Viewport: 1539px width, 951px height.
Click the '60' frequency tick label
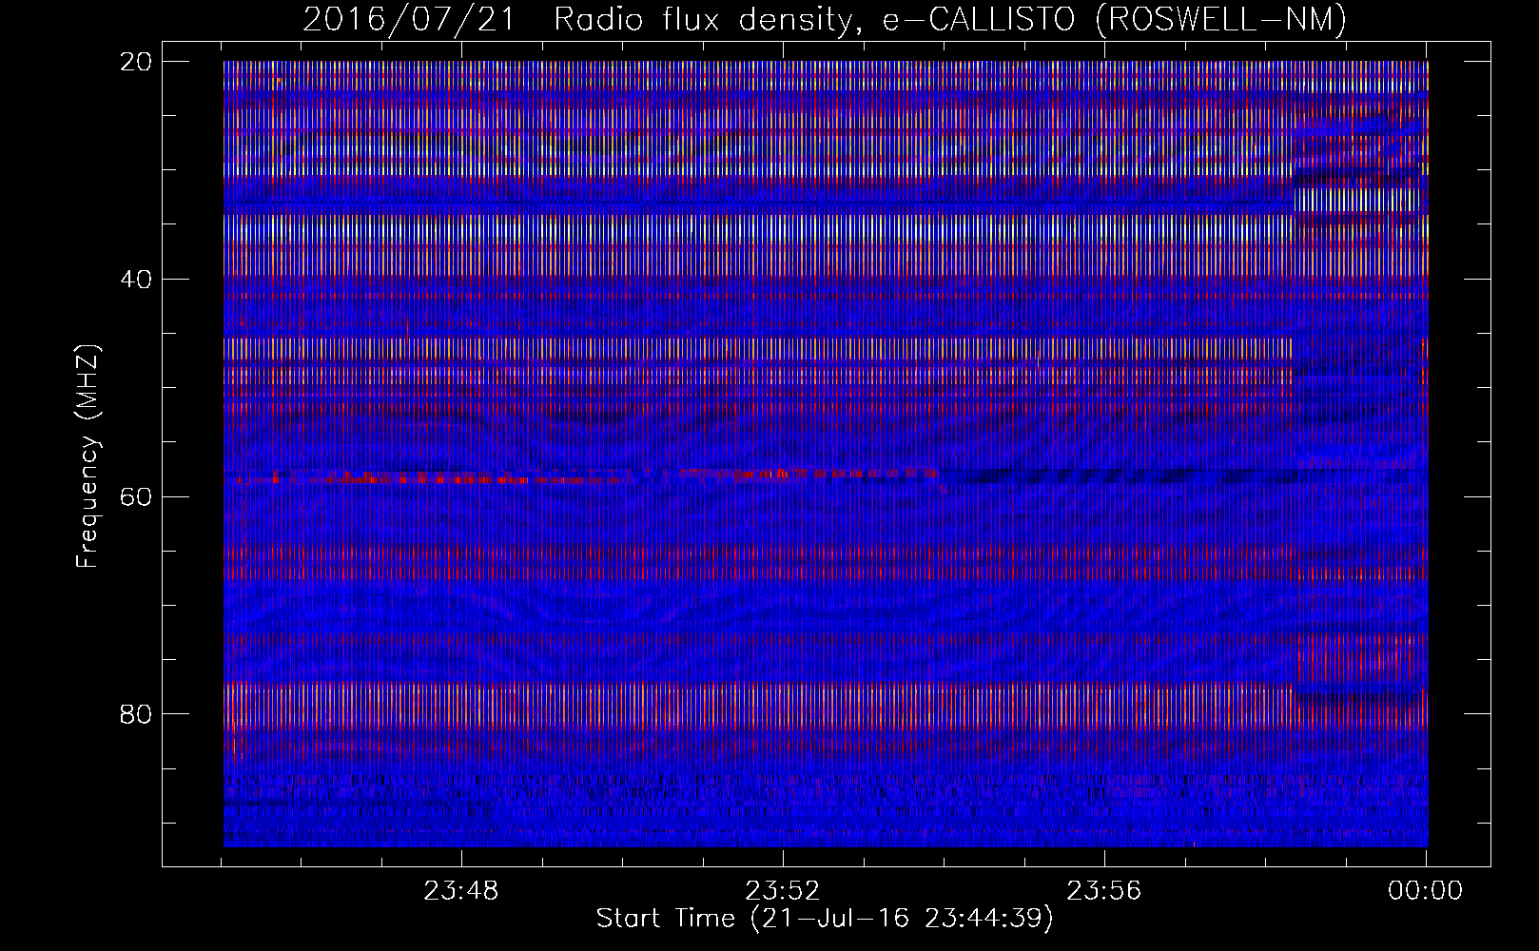[x=137, y=496]
